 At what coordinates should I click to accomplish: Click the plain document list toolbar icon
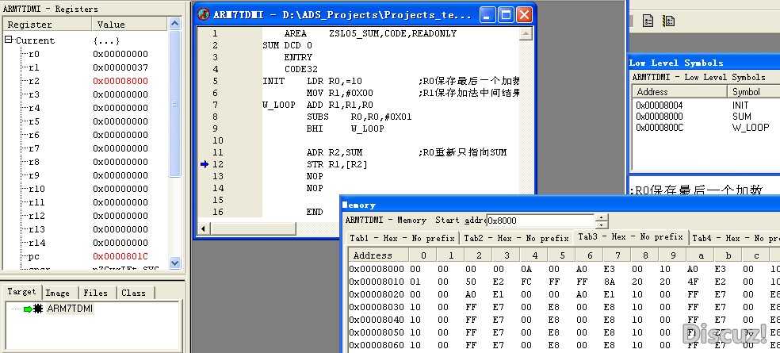click(648, 21)
